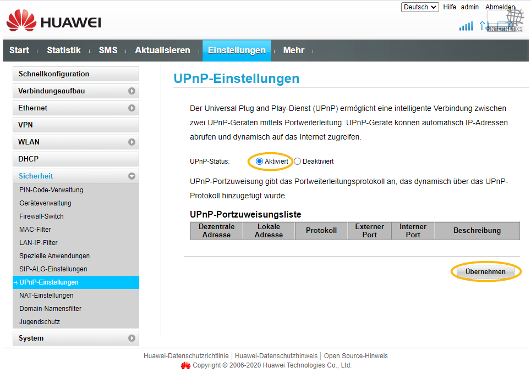Collapse the Sicherheit section arrow
Image resolution: width=531 pixels, height=373 pixels.
132,176
